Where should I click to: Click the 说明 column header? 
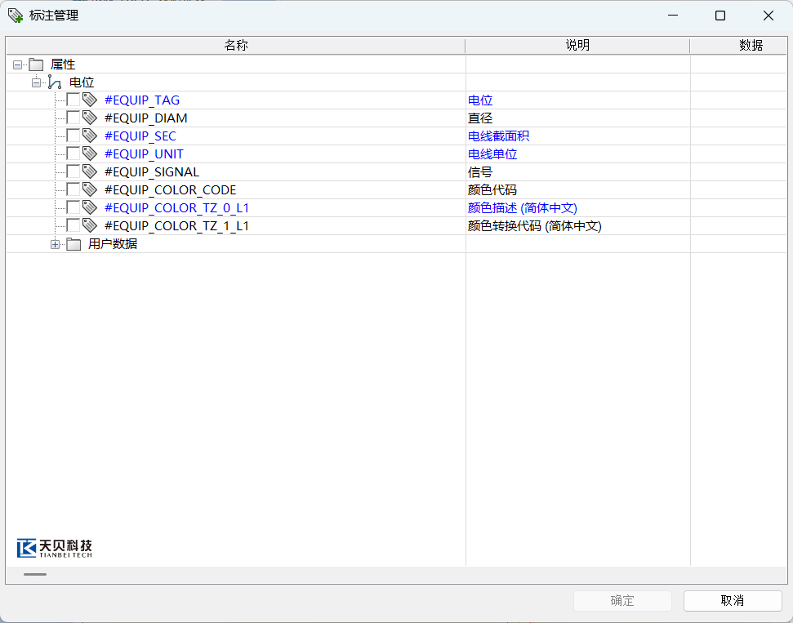577,46
